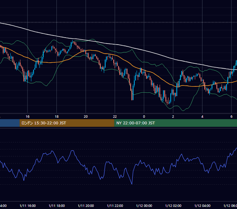Click the 1/12 02:00 label on the oscillator axis

coord(173,206)
